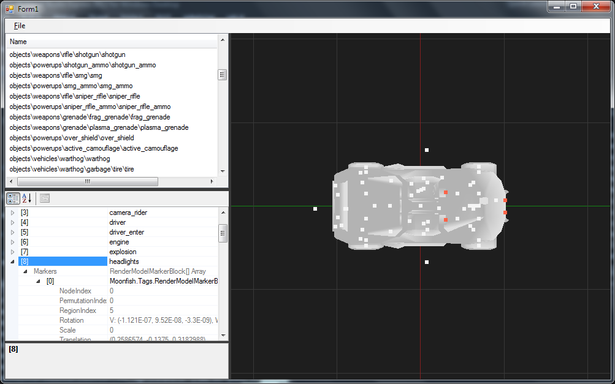The height and width of the screenshot is (384, 615).
Task: Expand the [6] engine entry
Action: click(x=12, y=242)
